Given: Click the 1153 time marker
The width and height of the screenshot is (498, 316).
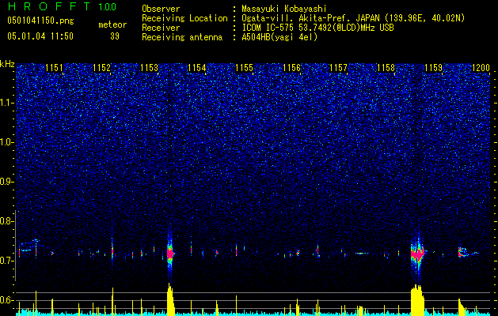Looking at the screenshot, I should pyautogui.click(x=149, y=68).
